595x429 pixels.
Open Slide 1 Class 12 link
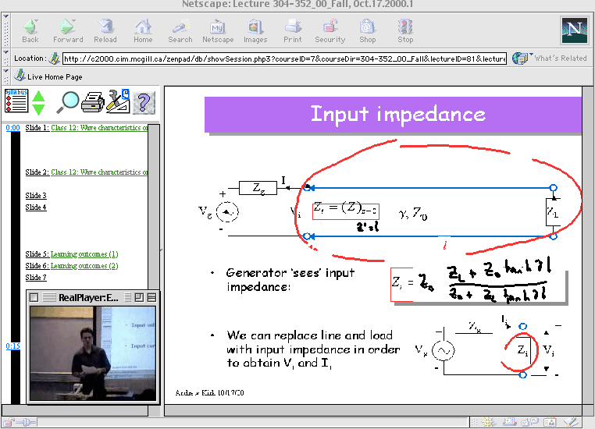click(x=86, y=128)
